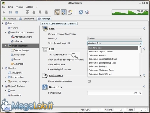Stop all downloads with the stop icon
Image resolution: width=150 pixels, height=113 pixels.
point(17,12)
